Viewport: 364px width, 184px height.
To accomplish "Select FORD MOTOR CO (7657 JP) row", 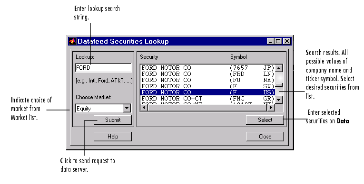I will click(x=208, y=68).
